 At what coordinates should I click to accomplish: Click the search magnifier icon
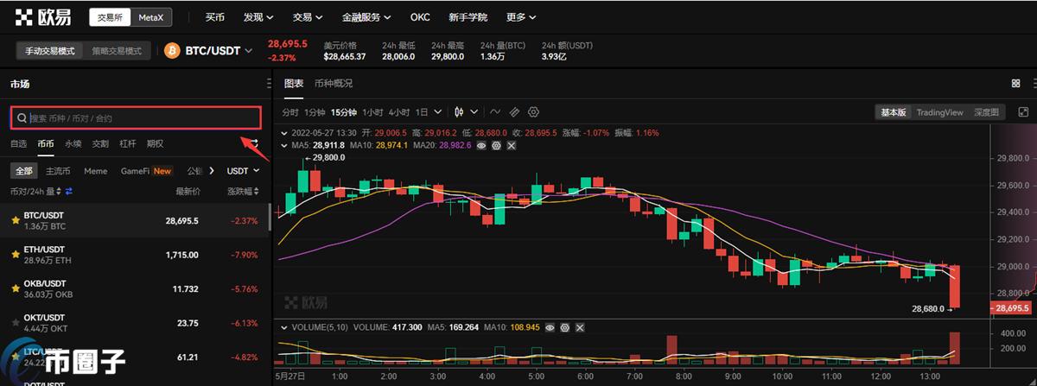[22, 117]
